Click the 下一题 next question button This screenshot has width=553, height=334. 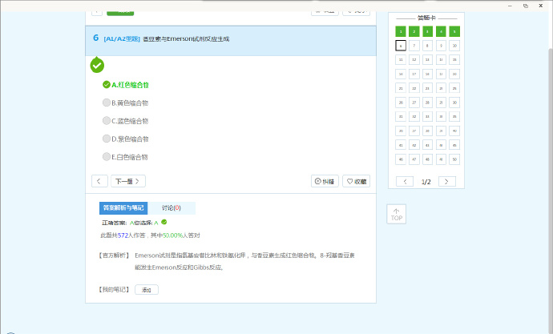tap(127, 181)
